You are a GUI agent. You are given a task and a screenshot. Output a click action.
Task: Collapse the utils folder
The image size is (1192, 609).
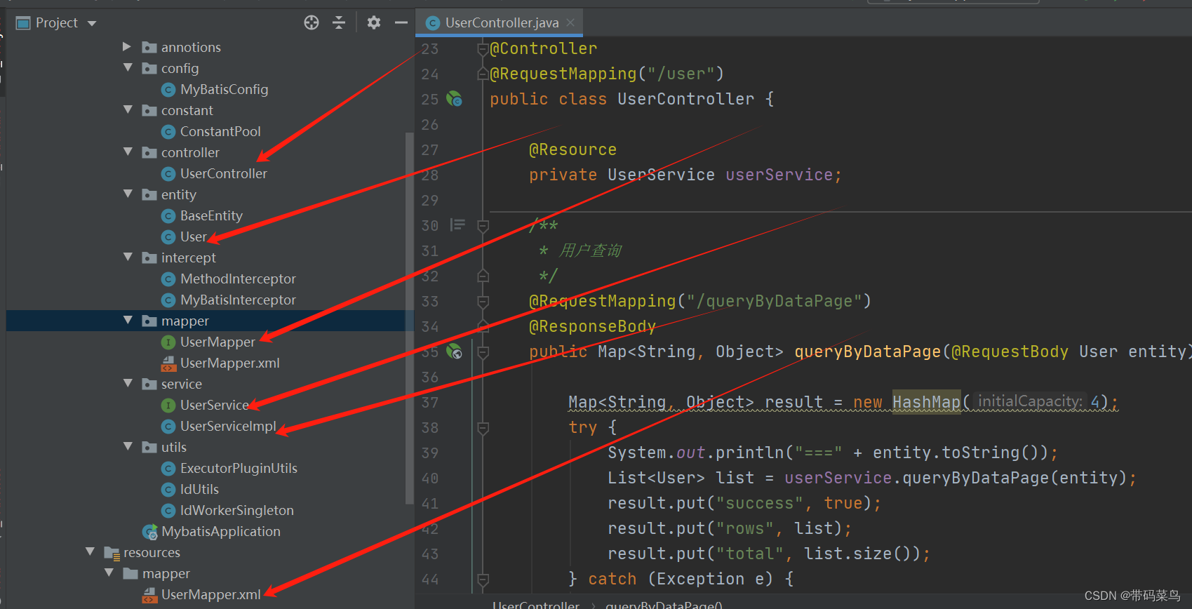coord(128,447)
